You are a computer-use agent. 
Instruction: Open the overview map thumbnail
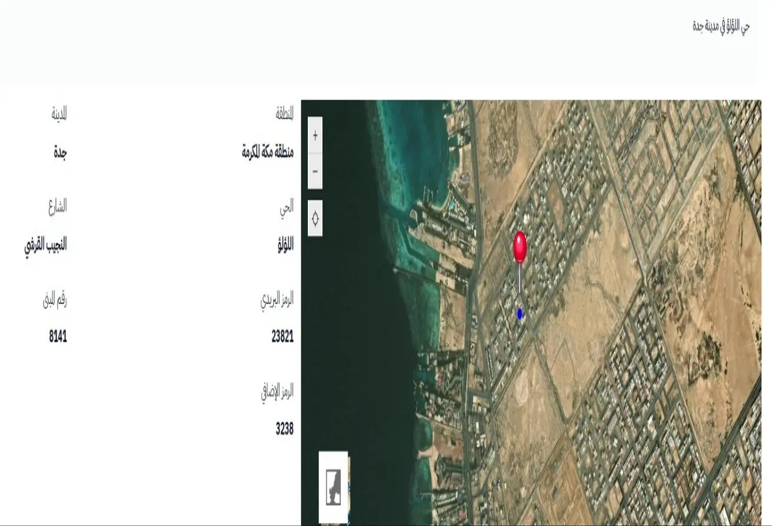point(333,487)
